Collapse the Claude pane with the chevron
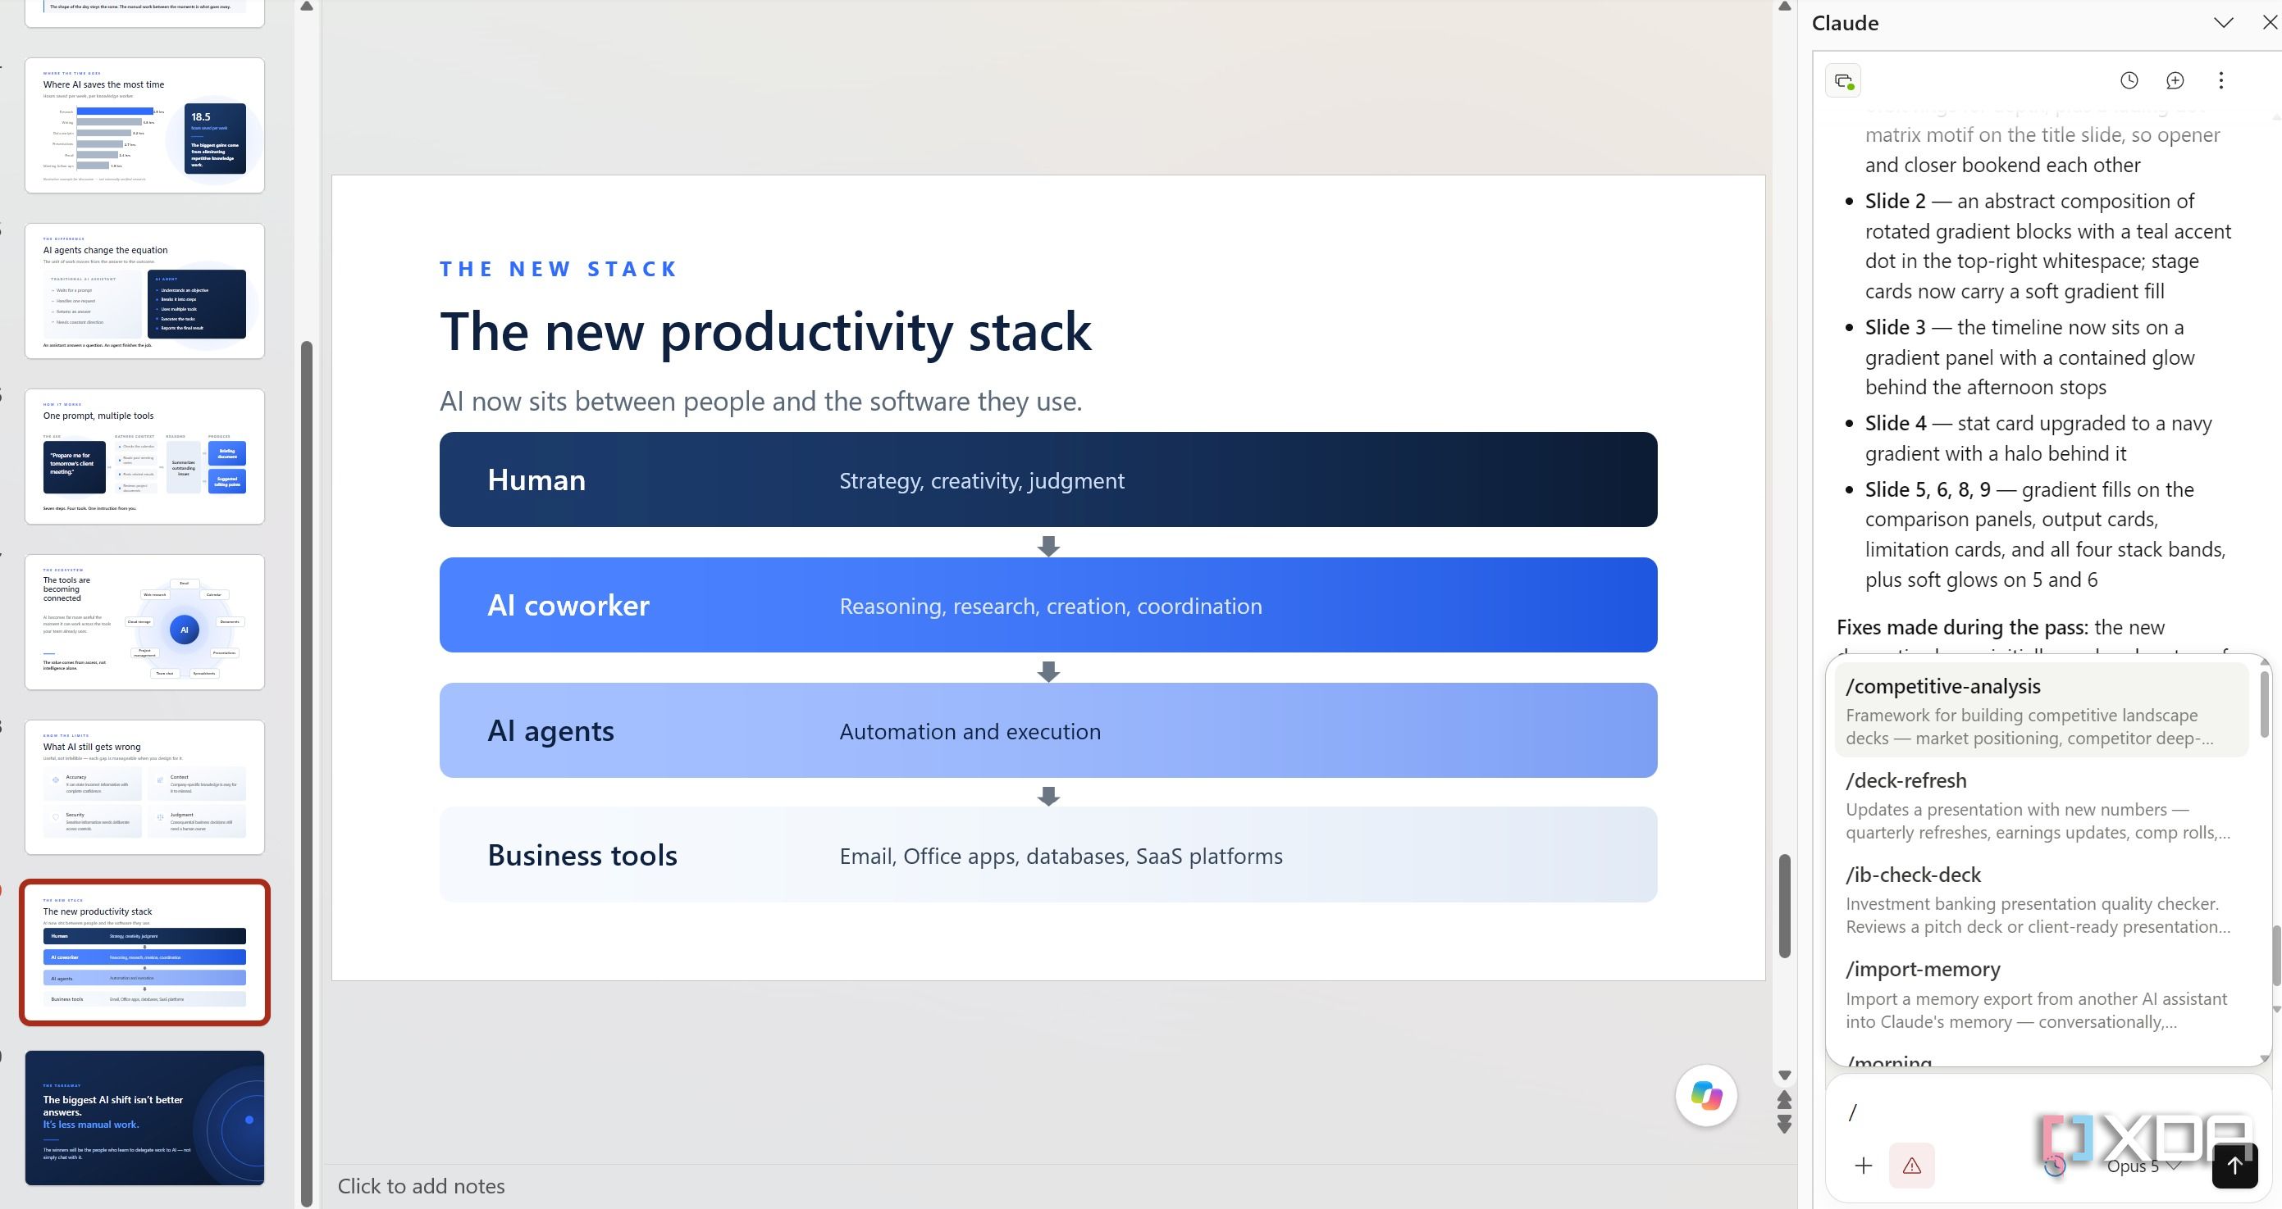The image size is (2282, 1209). click(2224, 23)
